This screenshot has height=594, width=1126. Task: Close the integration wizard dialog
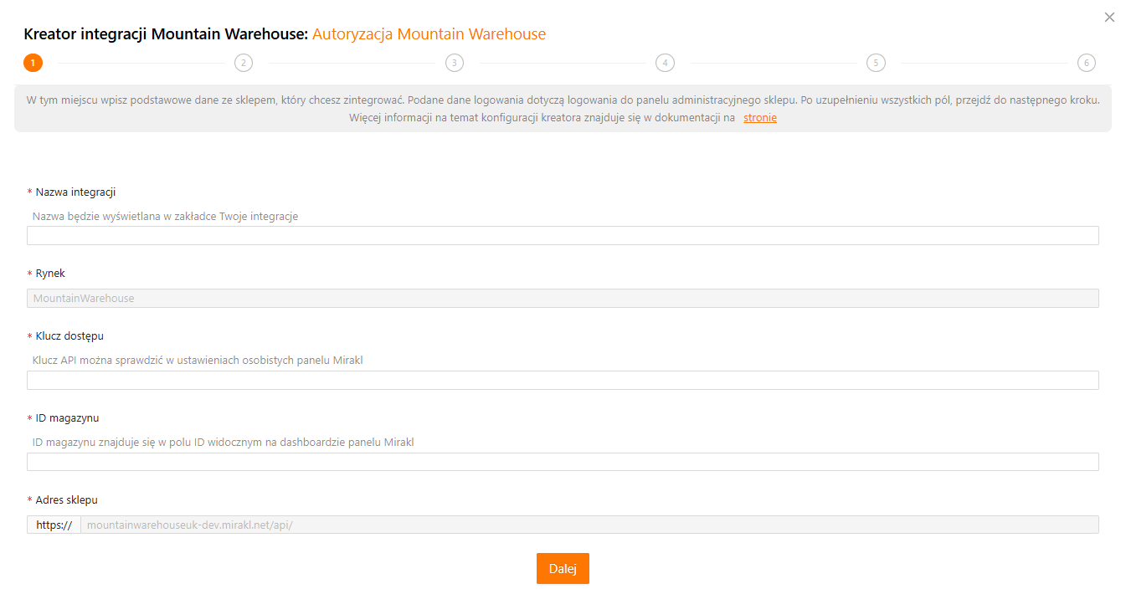pos(1109,18)
